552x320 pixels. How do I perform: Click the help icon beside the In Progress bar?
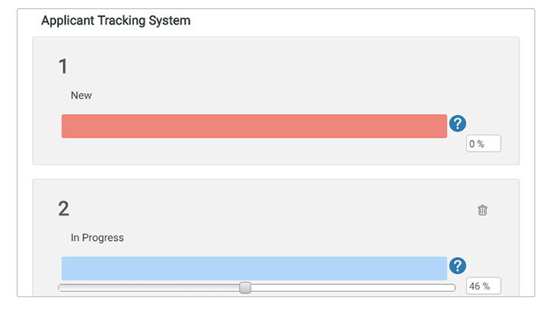(x=458, y=266)
